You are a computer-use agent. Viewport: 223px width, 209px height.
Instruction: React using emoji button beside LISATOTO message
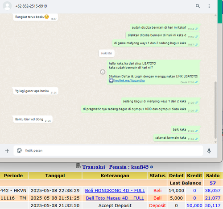coord(103,72)
